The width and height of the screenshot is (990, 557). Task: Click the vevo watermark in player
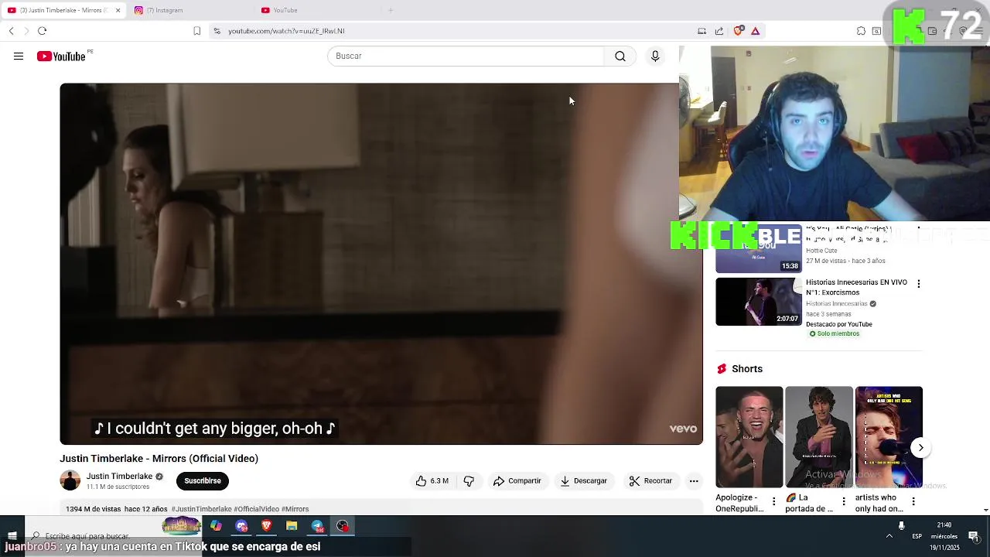683,429
